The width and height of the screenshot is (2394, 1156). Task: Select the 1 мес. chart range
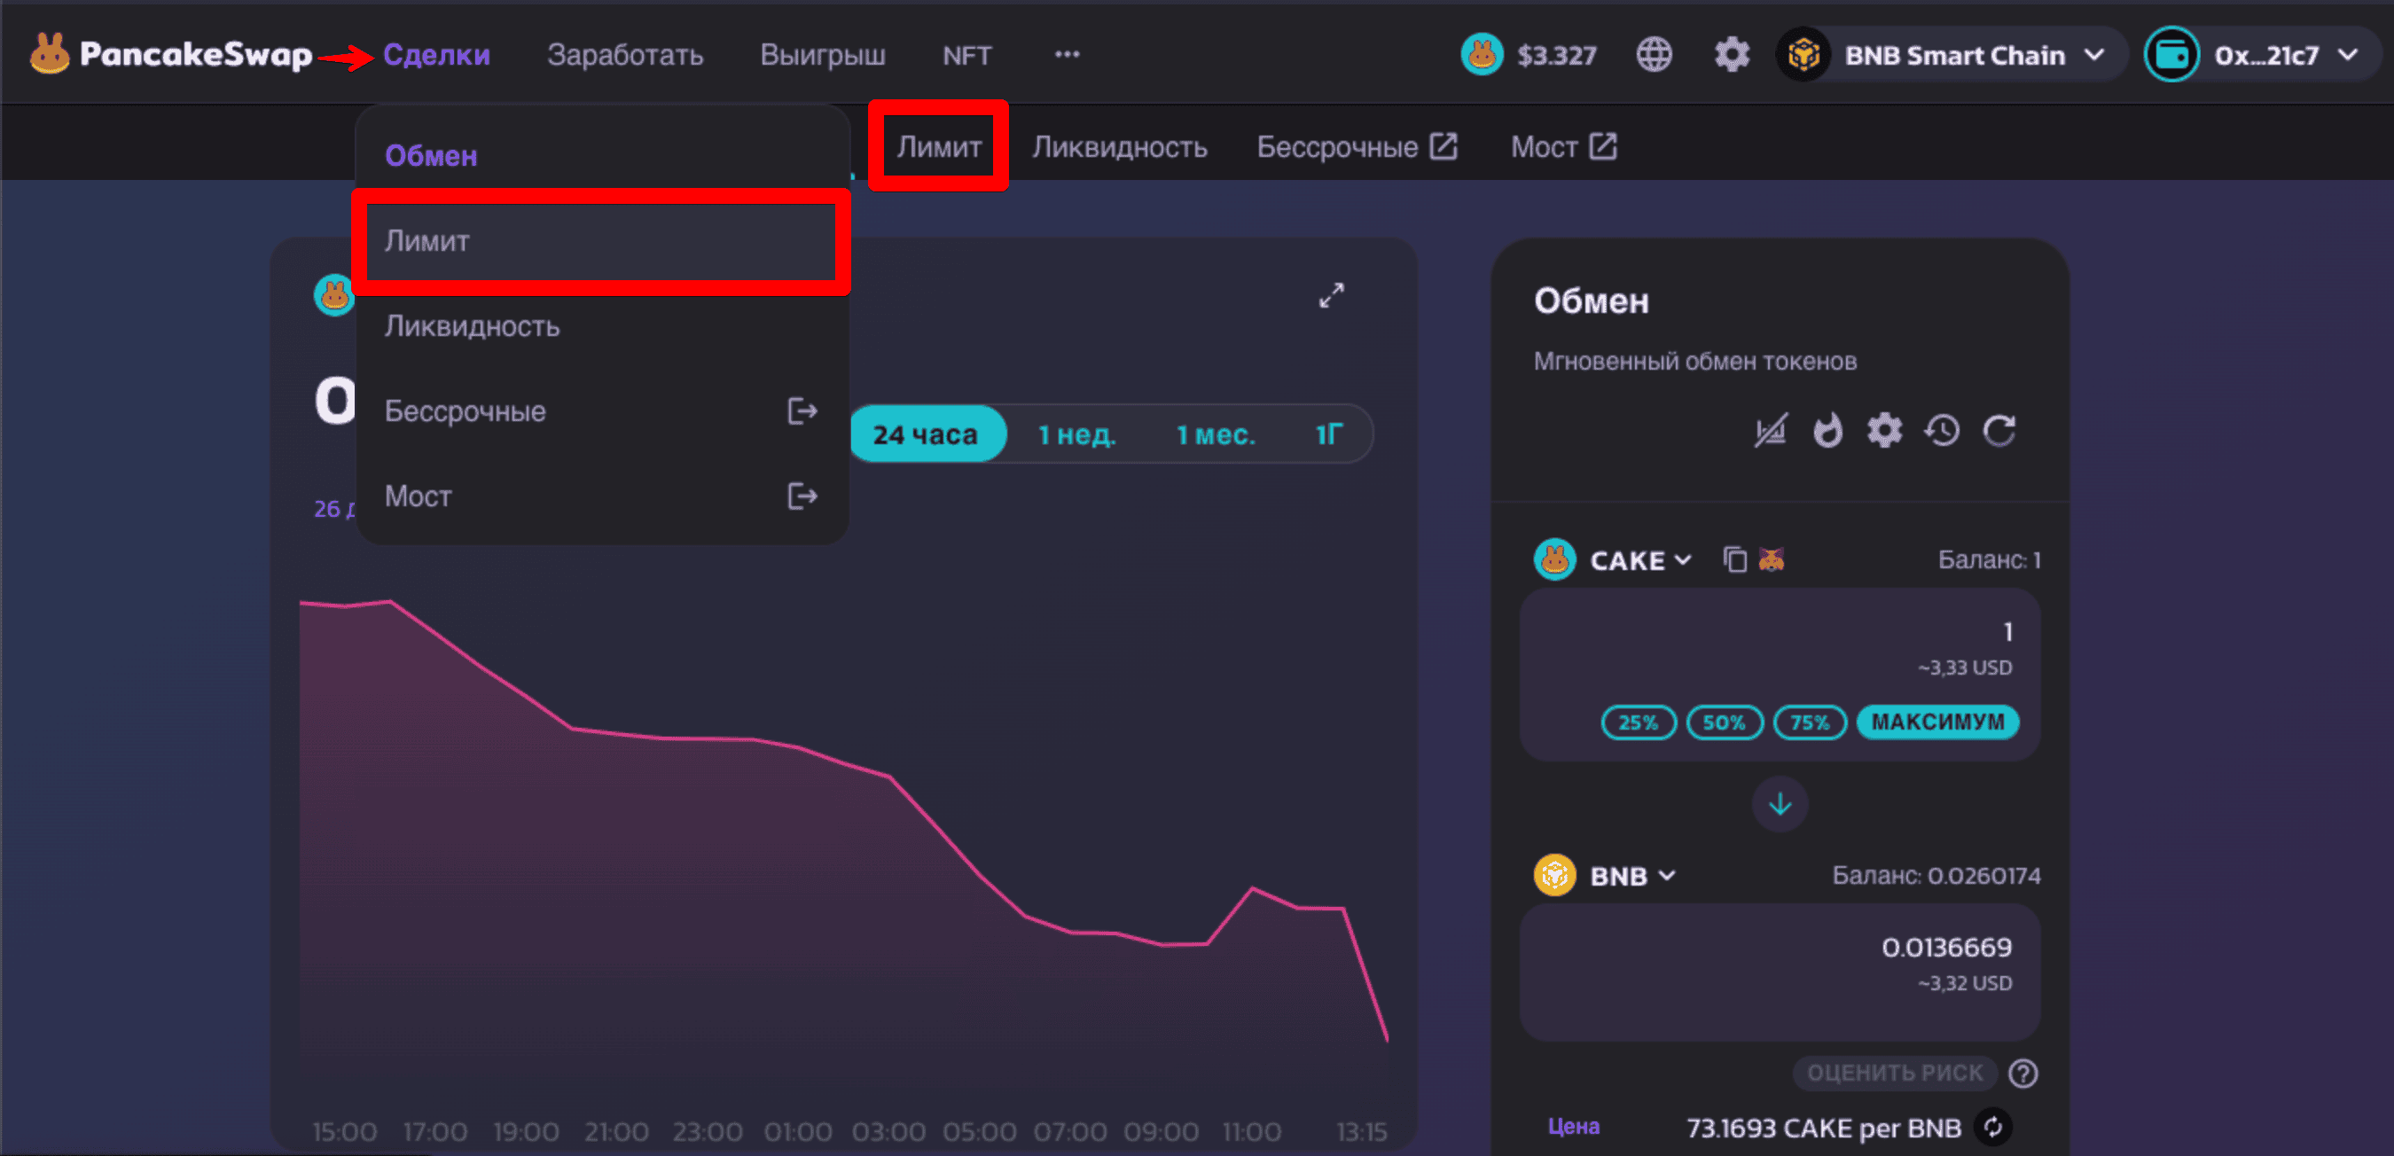(x=1216, y=434)
